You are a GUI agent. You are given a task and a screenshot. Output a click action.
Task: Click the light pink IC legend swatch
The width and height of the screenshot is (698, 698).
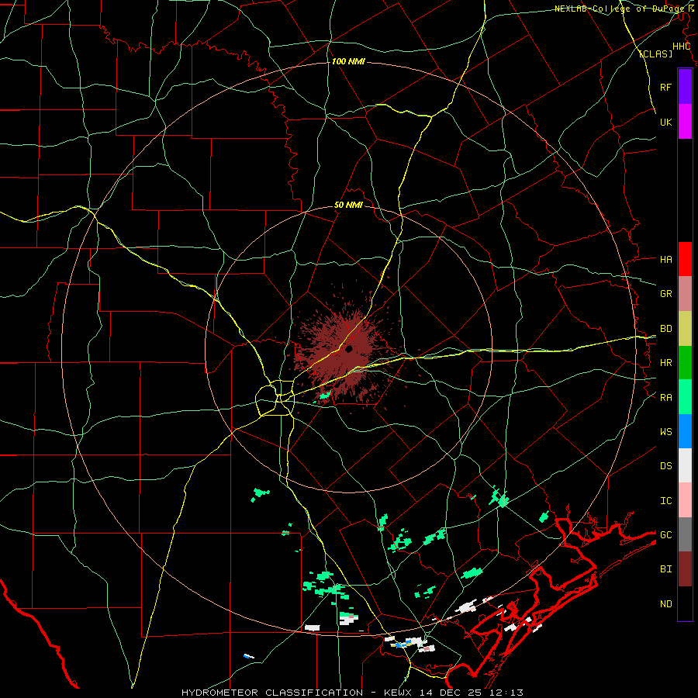pyautogui.click(x=685, y=500)
